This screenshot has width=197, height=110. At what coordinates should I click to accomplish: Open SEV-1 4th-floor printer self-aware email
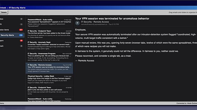(x=49, y=91)
